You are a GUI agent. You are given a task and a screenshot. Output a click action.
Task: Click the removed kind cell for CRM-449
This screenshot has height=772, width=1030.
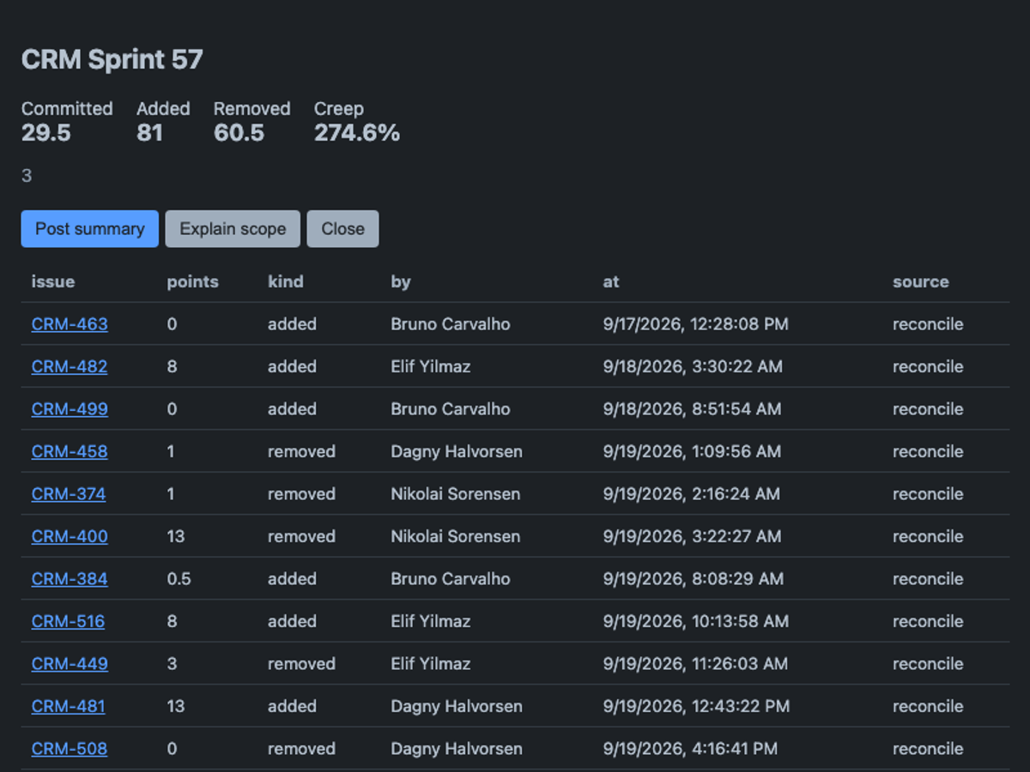301,664
